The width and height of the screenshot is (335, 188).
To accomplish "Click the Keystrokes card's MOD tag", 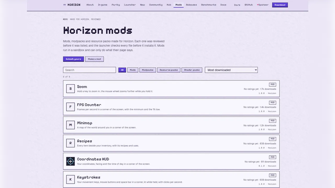I will (272, 175).
